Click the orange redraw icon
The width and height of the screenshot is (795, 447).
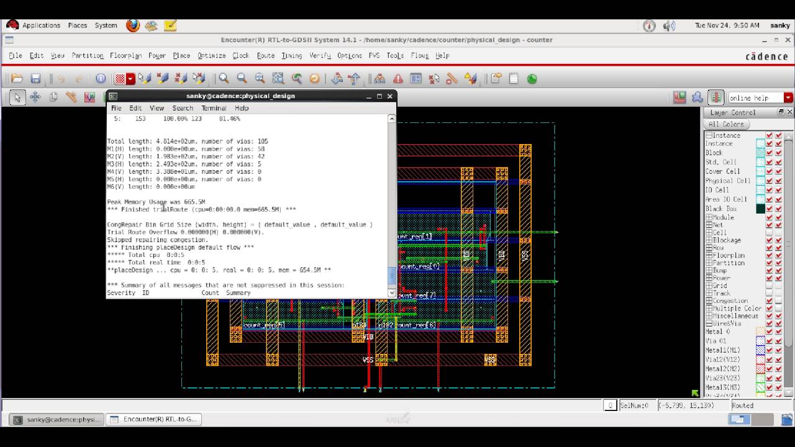tap(314, 79)
